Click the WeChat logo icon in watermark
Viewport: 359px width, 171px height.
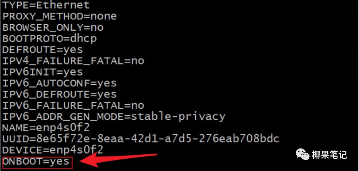pyautogui.click(x=302, y=154)
